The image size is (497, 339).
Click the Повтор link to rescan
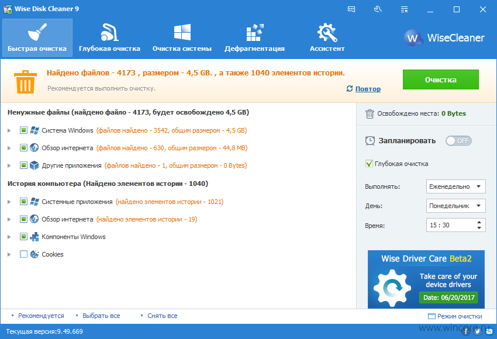[368, 89]
